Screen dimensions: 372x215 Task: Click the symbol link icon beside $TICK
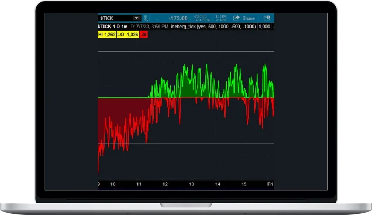[148, 18]
